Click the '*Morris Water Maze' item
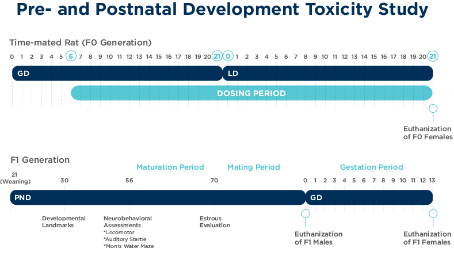This screenshot has width=454, height=256. coord(128,246)
